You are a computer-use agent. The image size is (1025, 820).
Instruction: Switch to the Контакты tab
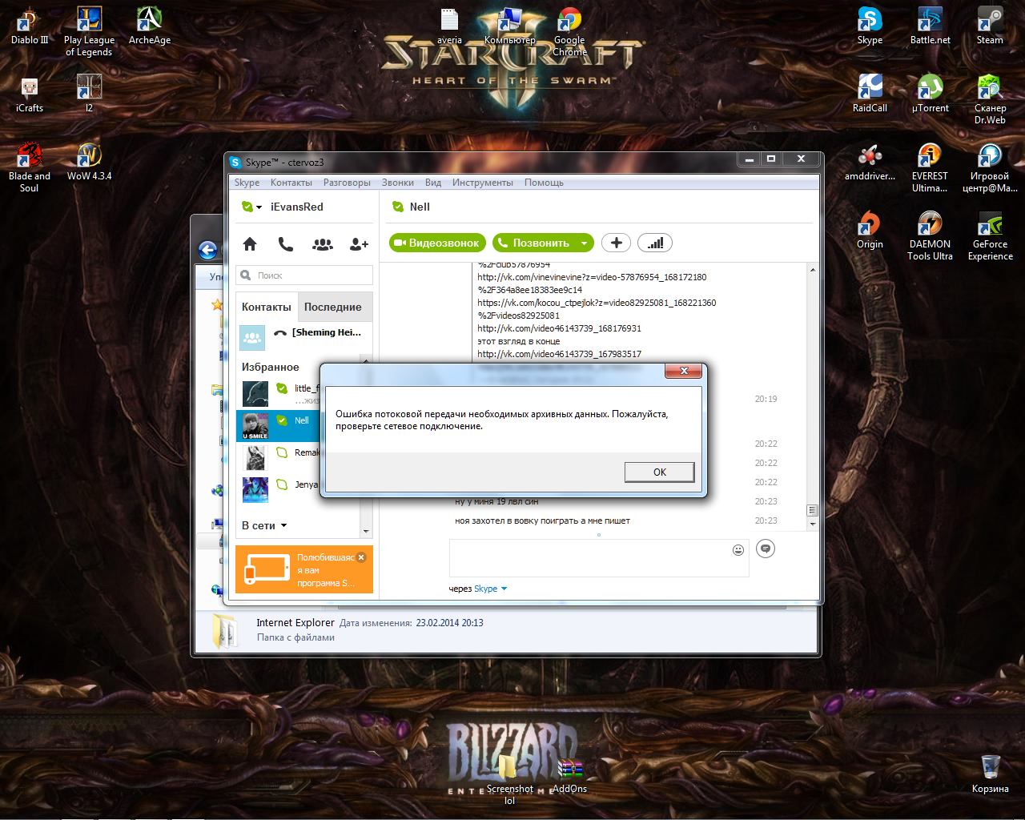[267, 307]
